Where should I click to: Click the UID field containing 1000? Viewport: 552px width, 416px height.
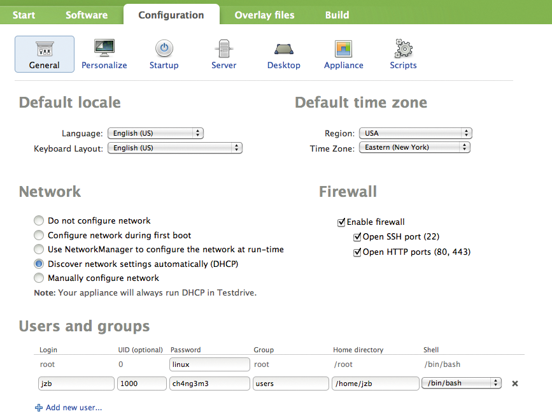point(141,384)
